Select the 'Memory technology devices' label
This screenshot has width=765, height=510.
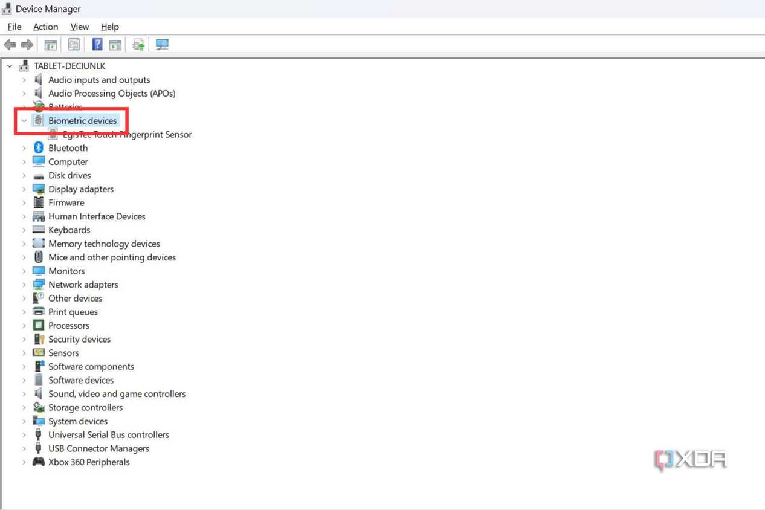coord(104,244)
